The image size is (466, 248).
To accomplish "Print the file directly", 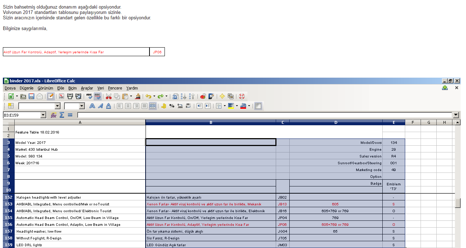I will pos(70,96).
